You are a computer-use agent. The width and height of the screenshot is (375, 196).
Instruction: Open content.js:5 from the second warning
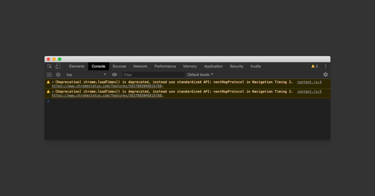coord(309,91)
